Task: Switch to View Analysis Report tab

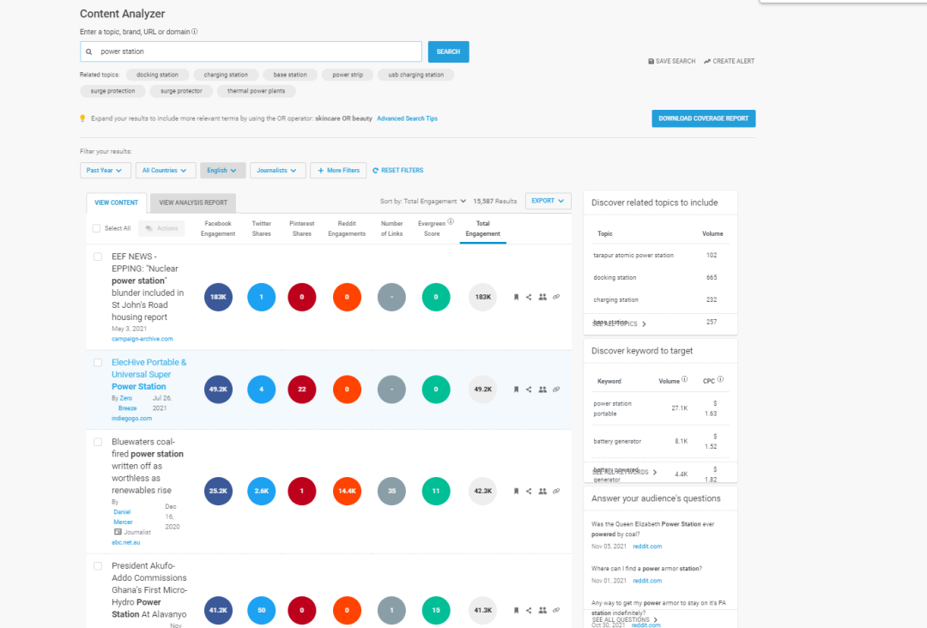Action: click(193, 203)
